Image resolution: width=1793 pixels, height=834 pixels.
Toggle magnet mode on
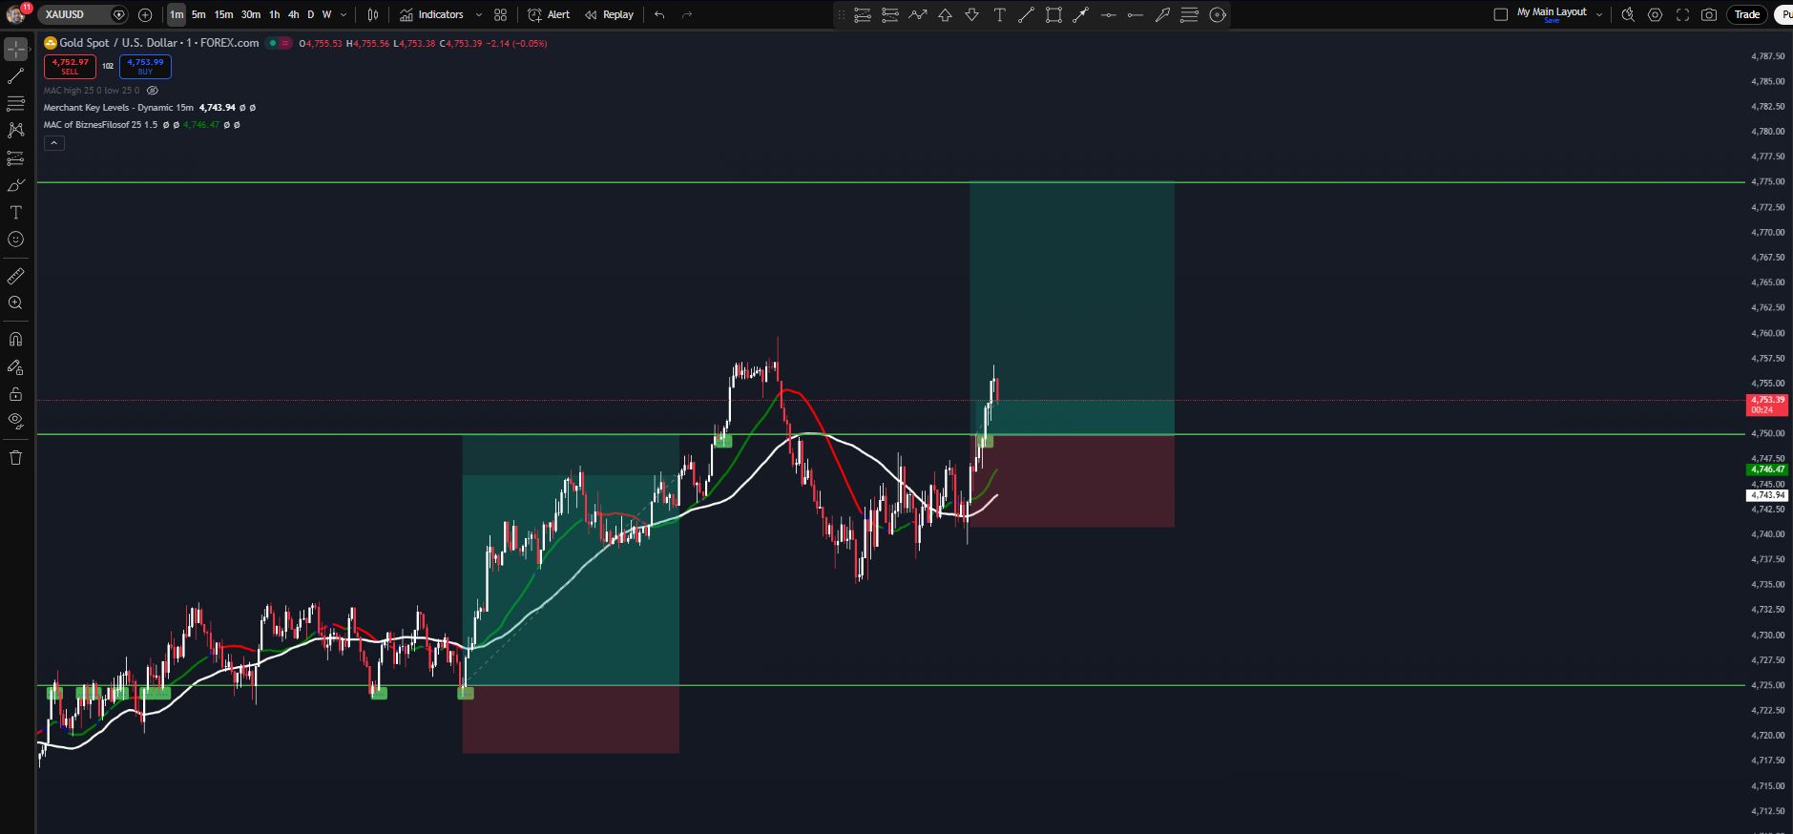pyautogui.click(x=15, y=339)
